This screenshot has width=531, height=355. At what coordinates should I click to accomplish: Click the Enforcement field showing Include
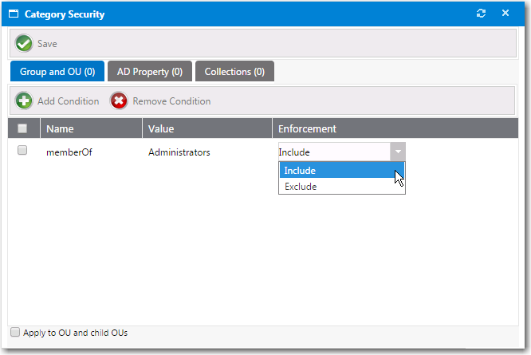tap(333, 152)
